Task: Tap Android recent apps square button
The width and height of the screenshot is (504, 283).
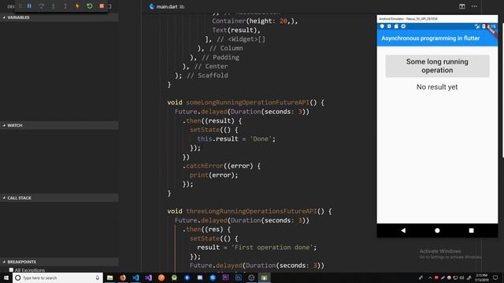Action: point(471,230)
